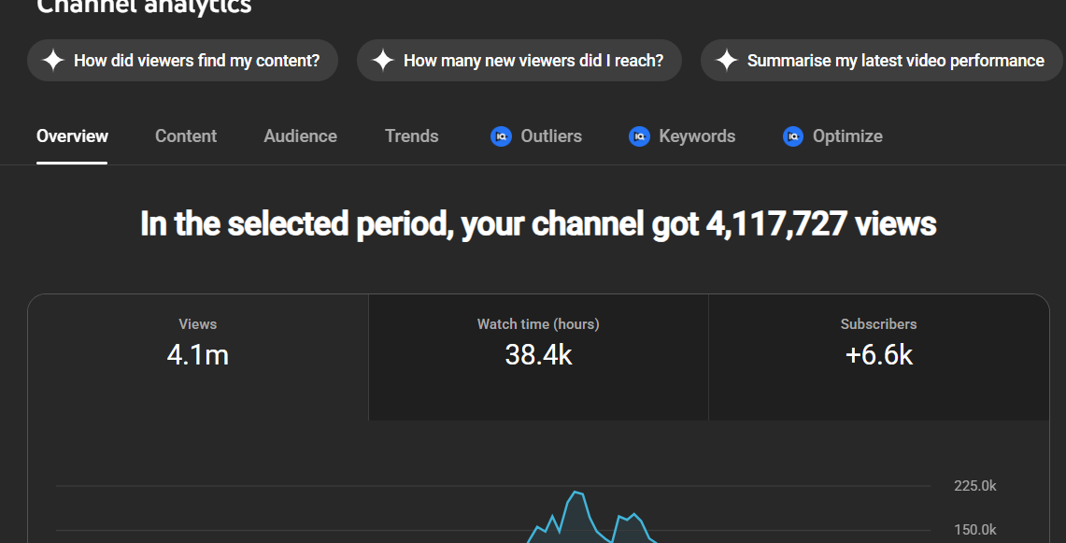Click the '150.0k' axis label
This screenshot has height=543, width=1066.
pos(974,529)
